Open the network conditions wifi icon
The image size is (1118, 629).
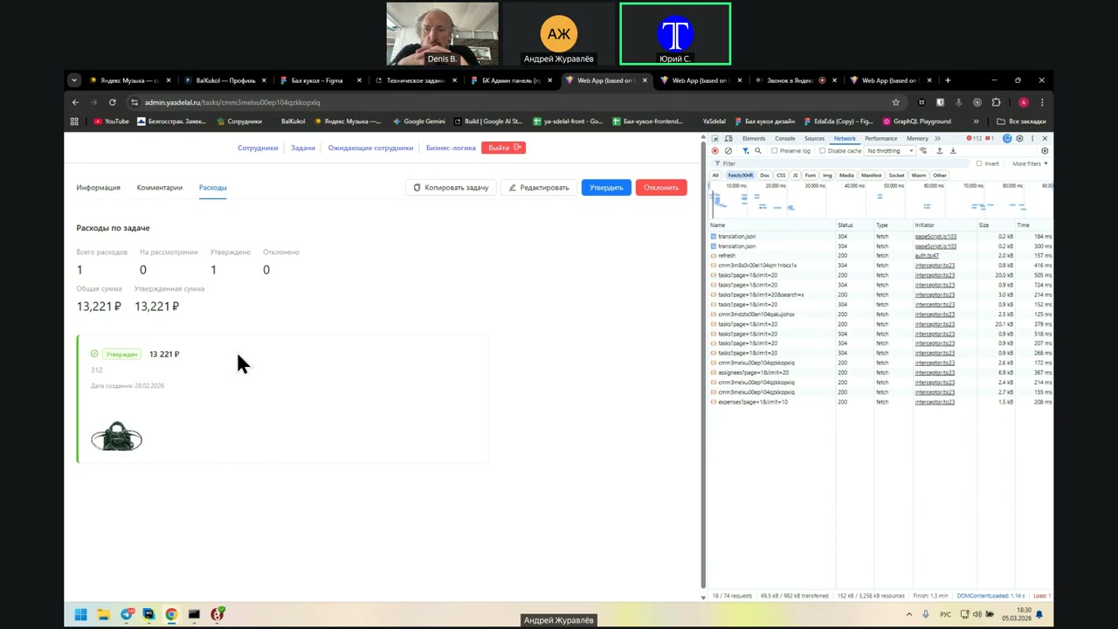point(923,151)
